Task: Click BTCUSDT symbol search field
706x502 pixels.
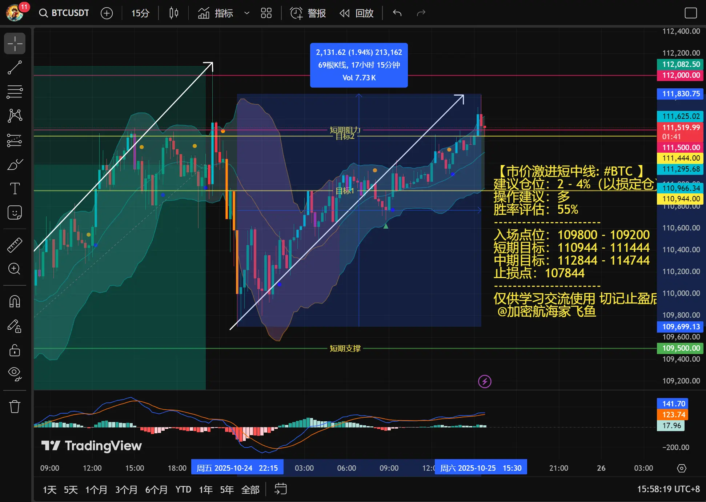Action: point(64,13)
